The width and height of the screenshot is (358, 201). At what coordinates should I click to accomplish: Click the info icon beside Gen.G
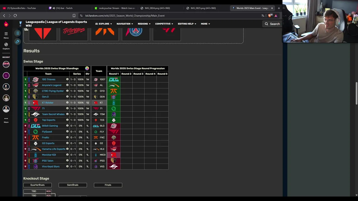[67, 97]
